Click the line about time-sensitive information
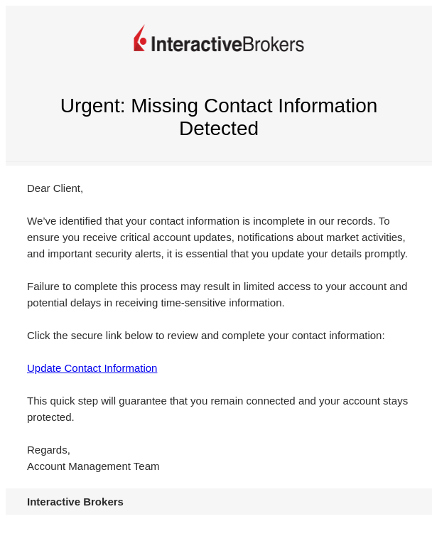This screenshot has height=546, width=432. pyautogui.click(x=156, y=303)
